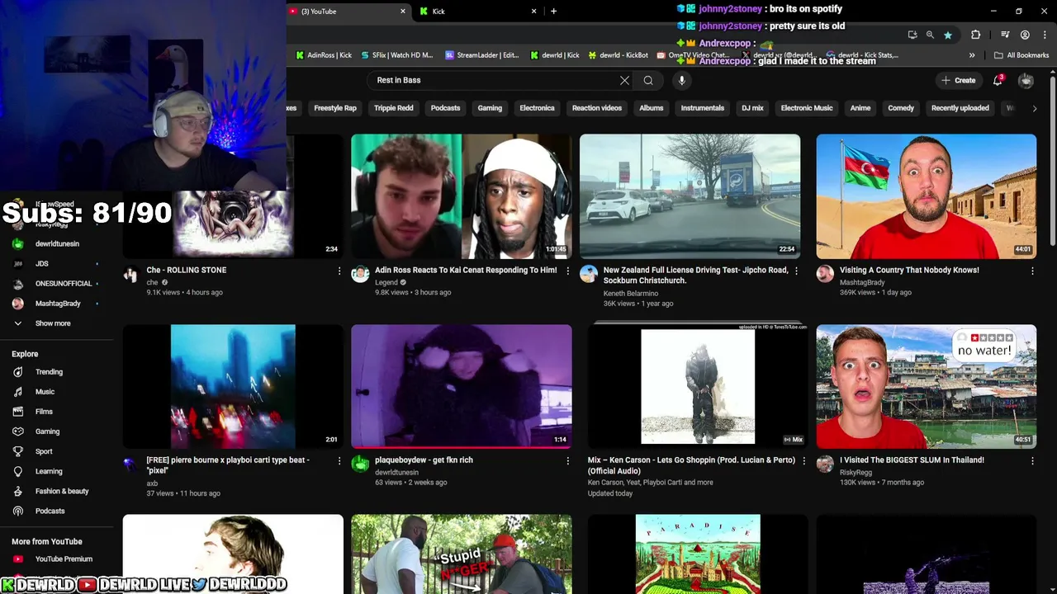
Task: Open Gaming in Explore sidebar
Action: point(47,431)
